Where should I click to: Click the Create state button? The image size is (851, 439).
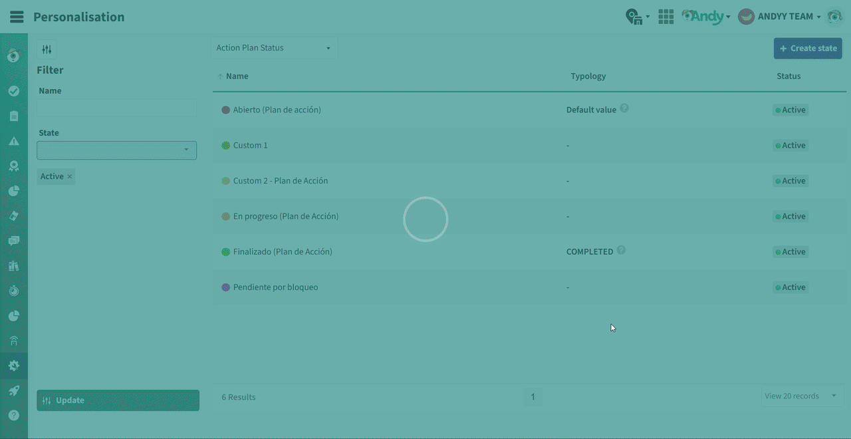pyautogui.click(x=808, y=48)
